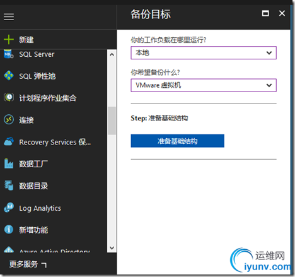Image resolution: width=295 pixels, height=277 pixels.
Task: Maximize the 备份目标 blade
Action: pyautogui.click(x=265, y=13)
